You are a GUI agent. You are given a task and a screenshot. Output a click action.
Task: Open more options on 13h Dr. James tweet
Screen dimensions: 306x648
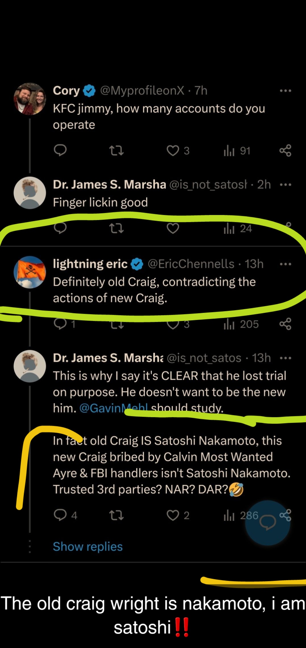tap(285, 358)
